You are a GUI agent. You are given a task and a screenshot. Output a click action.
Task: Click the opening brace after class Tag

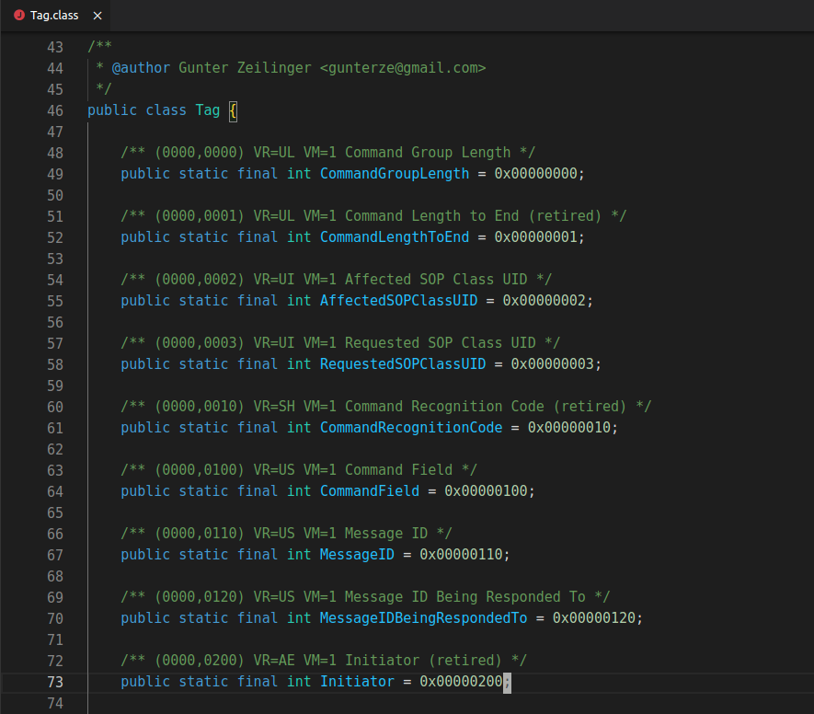coord(233,110)
